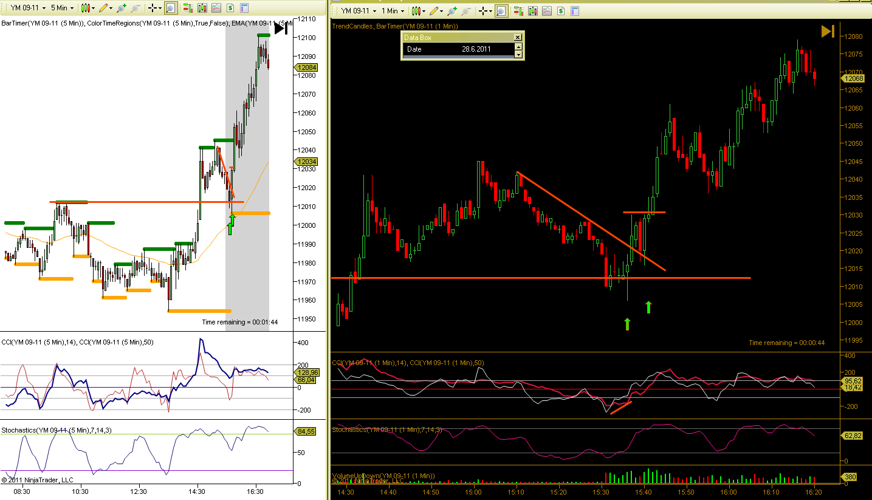
Task: Open chart style candlestick dropdown in 5 Min chart
Action: [88, 8]
